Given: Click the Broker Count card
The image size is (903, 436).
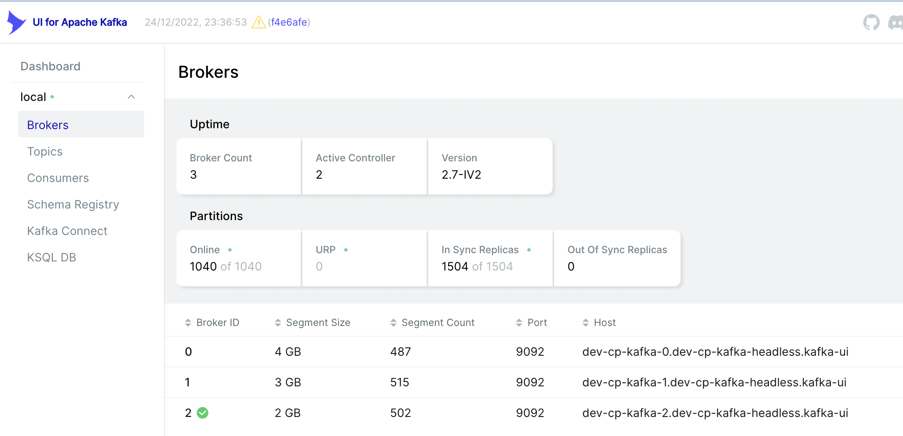Looking at the screenshot, I should coord(239,166).
